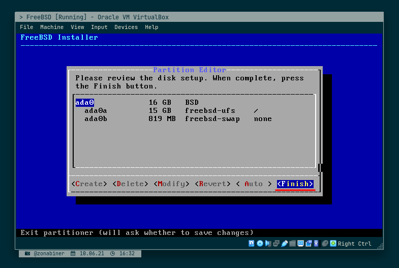Image resolution: width=399 pixels, height=268 pixels.
Task: Click the Create button in Partition Editor
Action: point(89,184)
